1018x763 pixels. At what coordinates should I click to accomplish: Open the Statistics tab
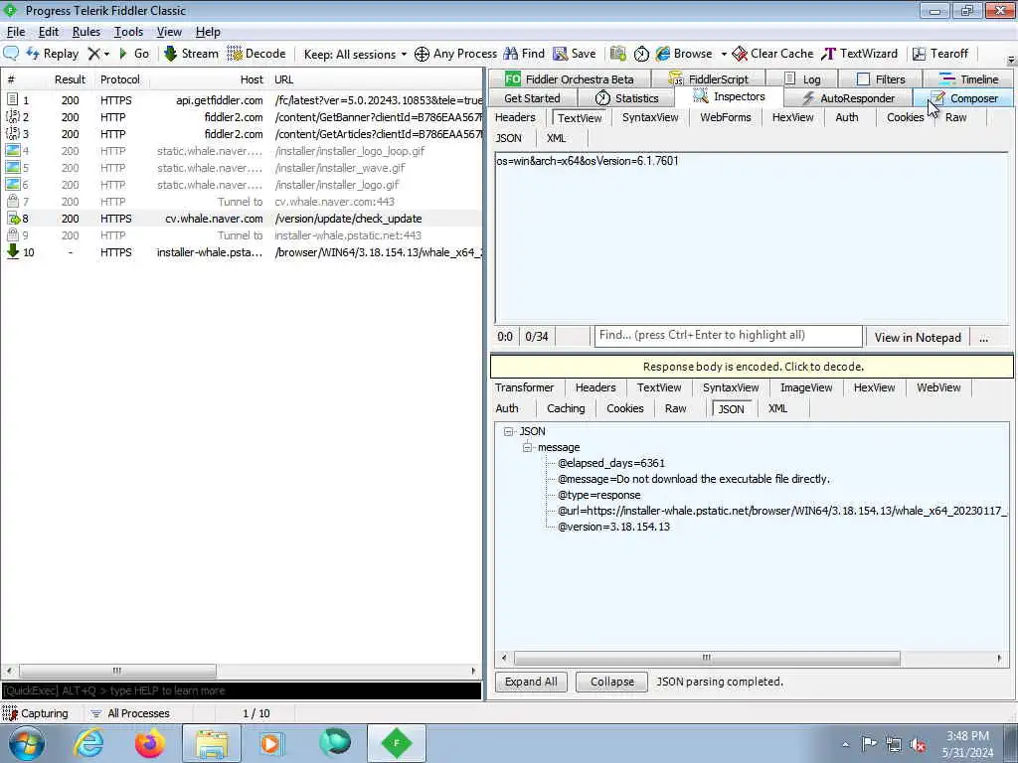click(626, 98)
